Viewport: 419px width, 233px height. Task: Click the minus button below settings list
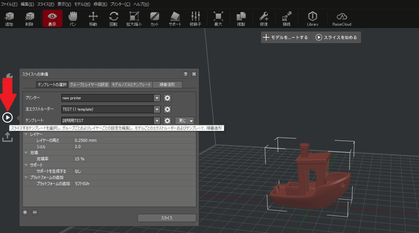pyautogui.click(x=35, y=212)
